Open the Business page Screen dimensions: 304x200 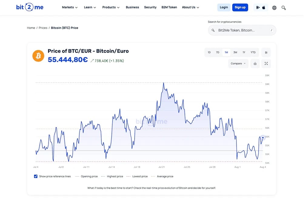(x=132, y=7)
